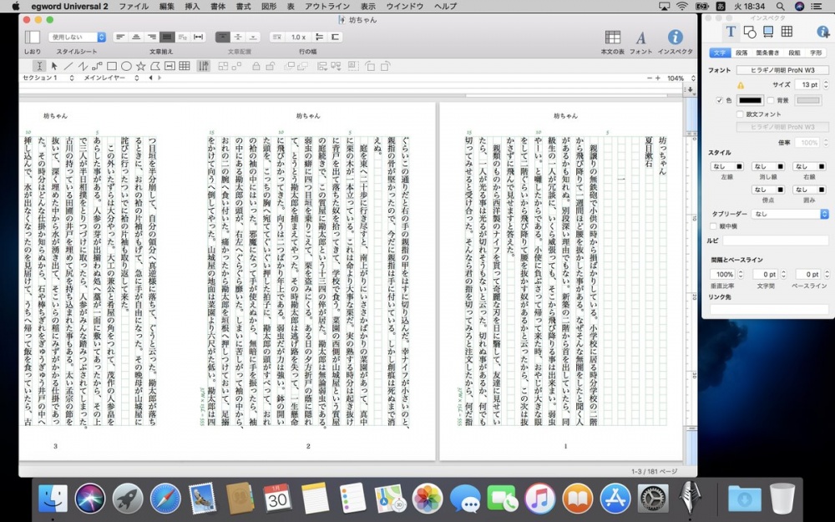
Task: Select the star shape tool
Action: pos(140,66)
